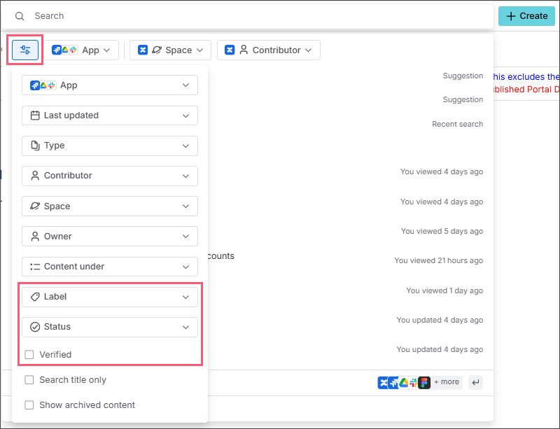Expand the Content under filter
The height and width of the screenshot is (429, 560).
(110, 267)
